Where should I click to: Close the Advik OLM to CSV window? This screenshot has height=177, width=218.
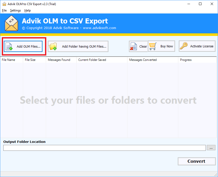point(212,4)
